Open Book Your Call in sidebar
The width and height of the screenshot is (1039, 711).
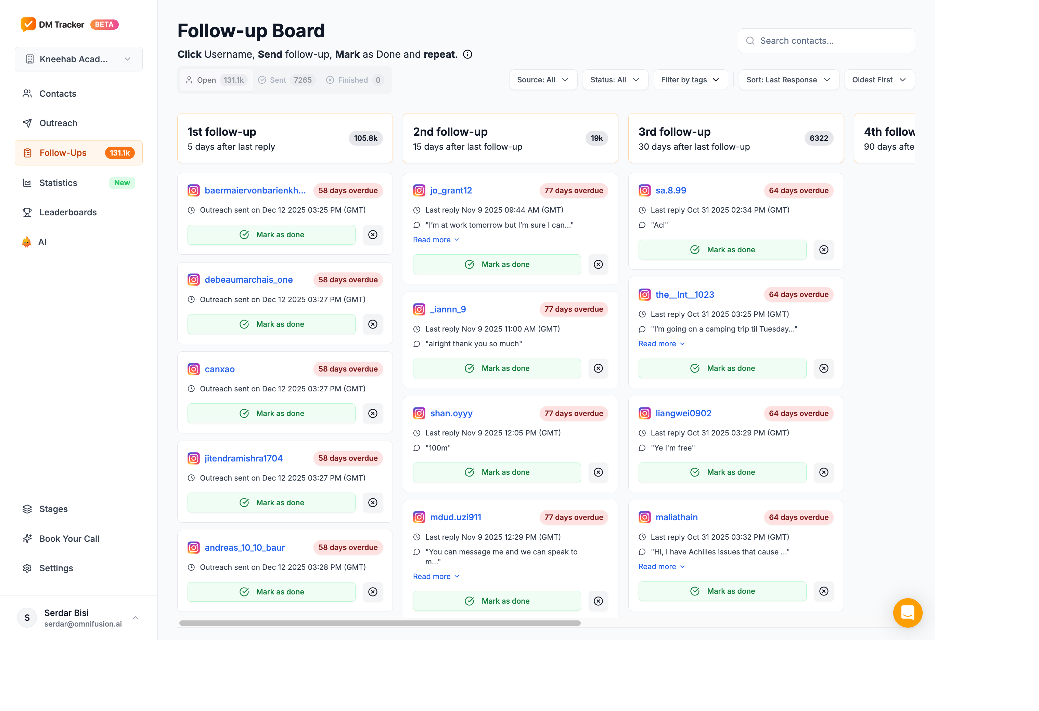79,539
